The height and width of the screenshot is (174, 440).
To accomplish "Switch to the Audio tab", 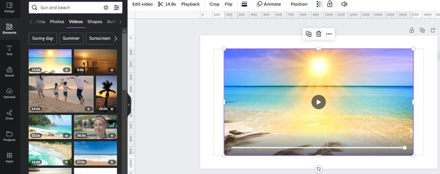I will [112, 21].
